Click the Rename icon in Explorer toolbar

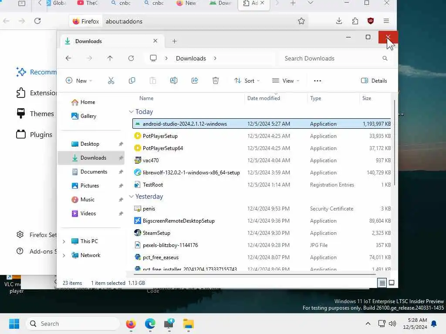173,80
